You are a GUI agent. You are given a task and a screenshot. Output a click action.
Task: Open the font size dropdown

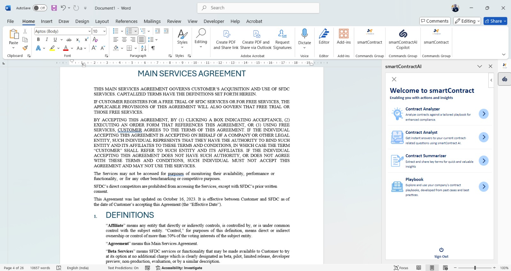[104, 31]
